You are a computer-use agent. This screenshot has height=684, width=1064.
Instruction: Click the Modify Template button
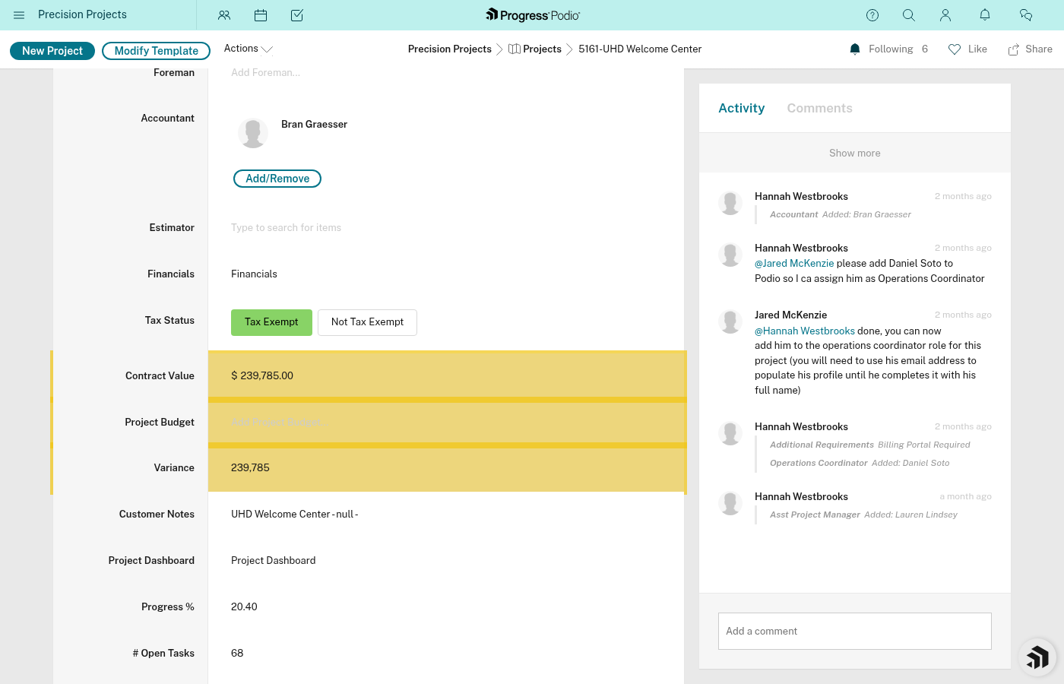coord(156,50)
